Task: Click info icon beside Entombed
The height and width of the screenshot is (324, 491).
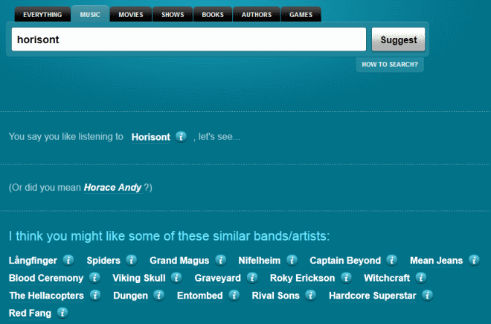Action: [234, 295]
